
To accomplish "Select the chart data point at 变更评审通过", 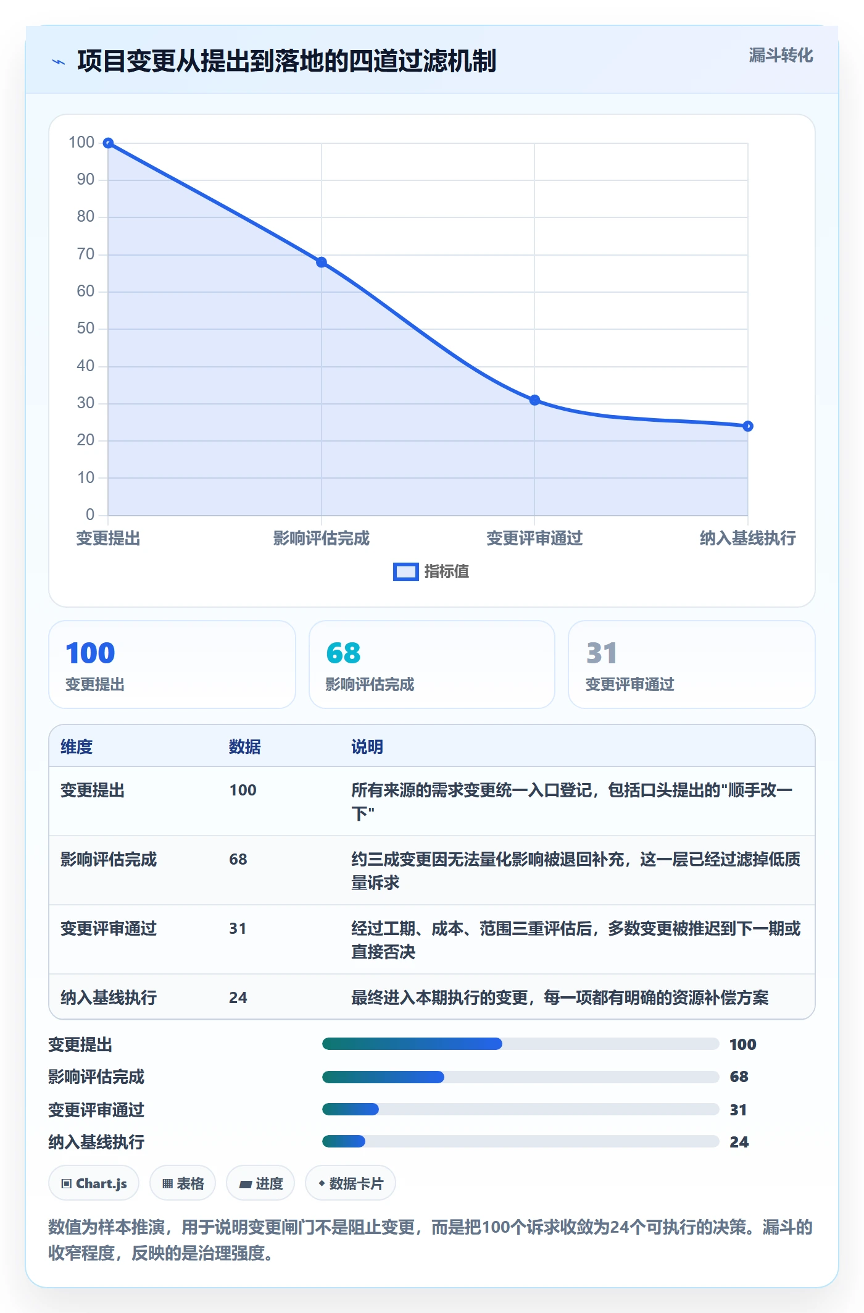I will pyautogui.click(x=534, y=400).
